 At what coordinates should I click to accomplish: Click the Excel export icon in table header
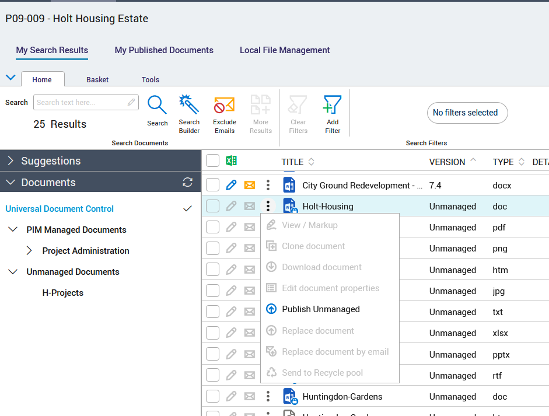click(232, 160)
